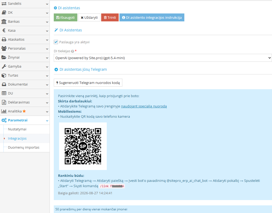
Task: Follow the naudojant specialią nuorodą link
Action: click(144, 106)
